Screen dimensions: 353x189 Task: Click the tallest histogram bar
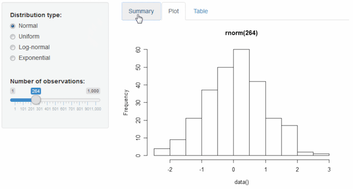(x=242, y=103)
